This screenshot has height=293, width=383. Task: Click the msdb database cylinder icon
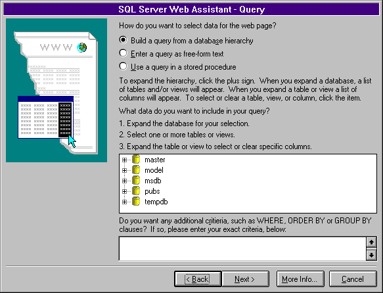(x=136, y=181)
